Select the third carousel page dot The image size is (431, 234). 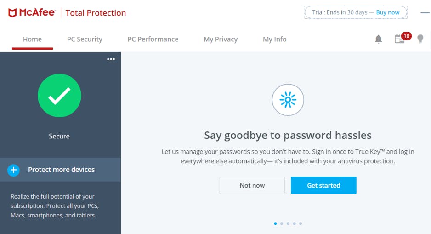pos(288,223)
